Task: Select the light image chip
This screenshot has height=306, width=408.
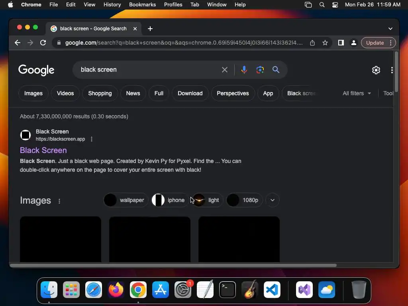Action: [208, 200]
